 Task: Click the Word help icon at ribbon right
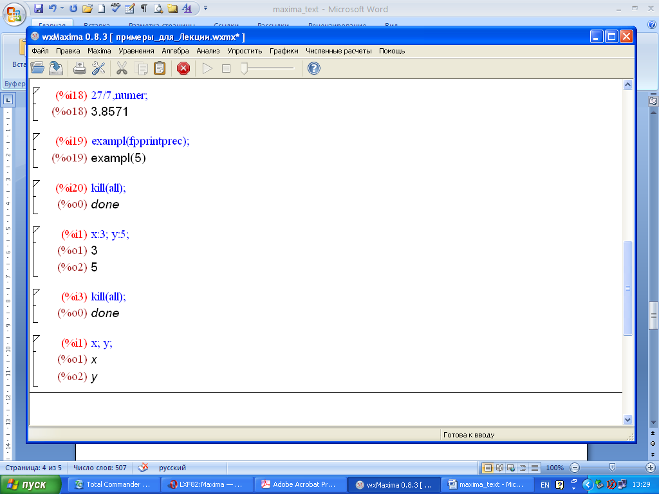tap(652, 25)
